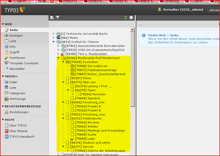220x156 pixels.
Task: Collapse the WEB module group
Action: click(x=3, y=24)
